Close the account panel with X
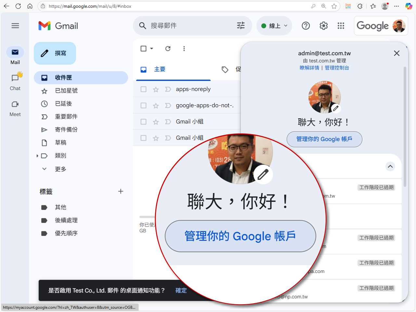416x312 pixels. (396, 53)
